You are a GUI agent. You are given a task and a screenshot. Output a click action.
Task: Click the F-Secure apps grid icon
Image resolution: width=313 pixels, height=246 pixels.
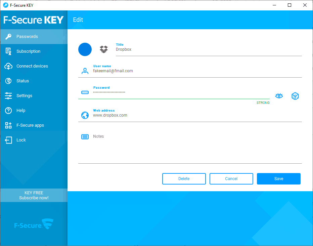[x=8, y=125]
